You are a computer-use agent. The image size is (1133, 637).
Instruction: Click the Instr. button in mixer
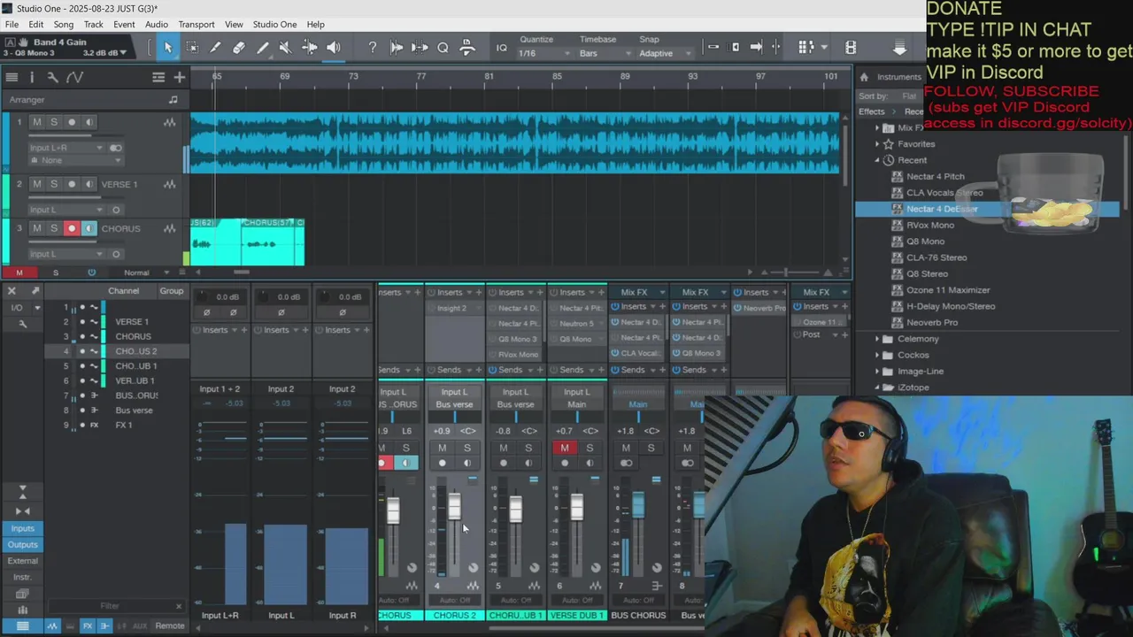[x=23, y=577]
